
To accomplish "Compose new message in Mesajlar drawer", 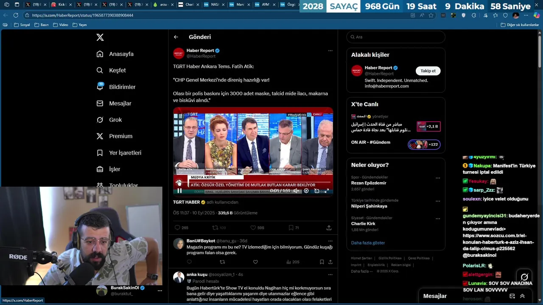I will [x=512, y=296].
